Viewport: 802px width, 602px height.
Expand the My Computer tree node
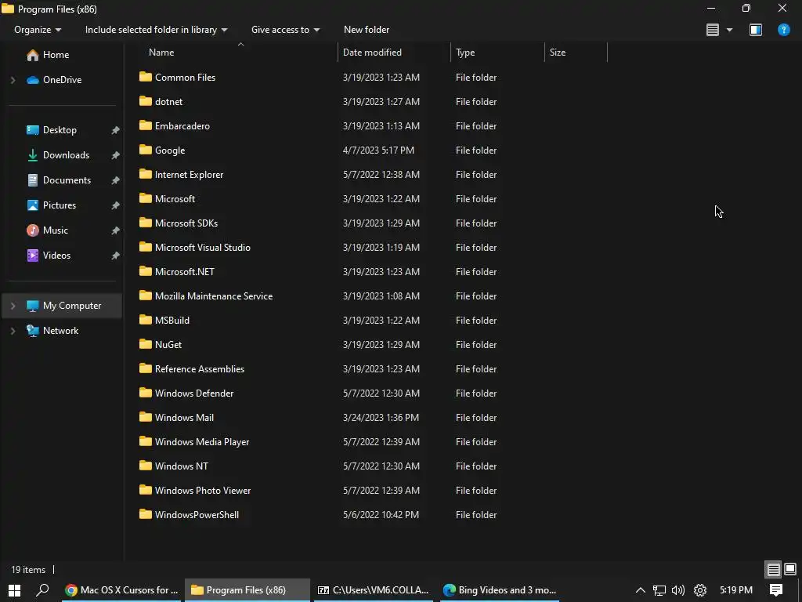(x=13, y=306)
